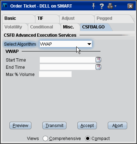This screenshot has height=144, width=137.
Task: Click the Accept button
Action: tap(87, 126)
